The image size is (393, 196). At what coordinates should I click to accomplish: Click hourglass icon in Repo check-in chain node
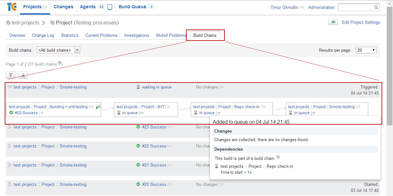(x=196, y=113)
